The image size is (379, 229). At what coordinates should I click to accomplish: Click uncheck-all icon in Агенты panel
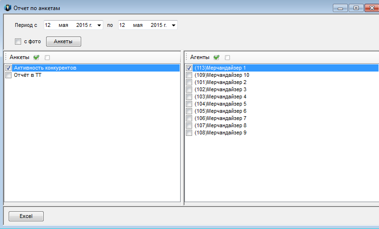[x=227, y=57]
